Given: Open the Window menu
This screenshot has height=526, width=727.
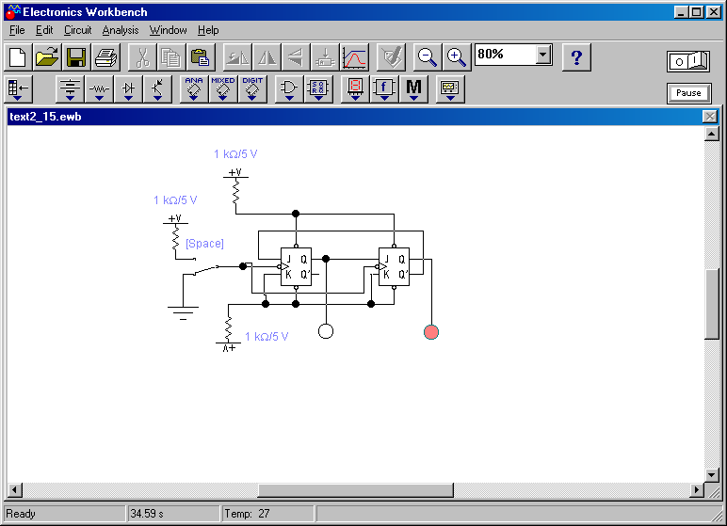Looking at the screenshot, I should pos(168,30).
